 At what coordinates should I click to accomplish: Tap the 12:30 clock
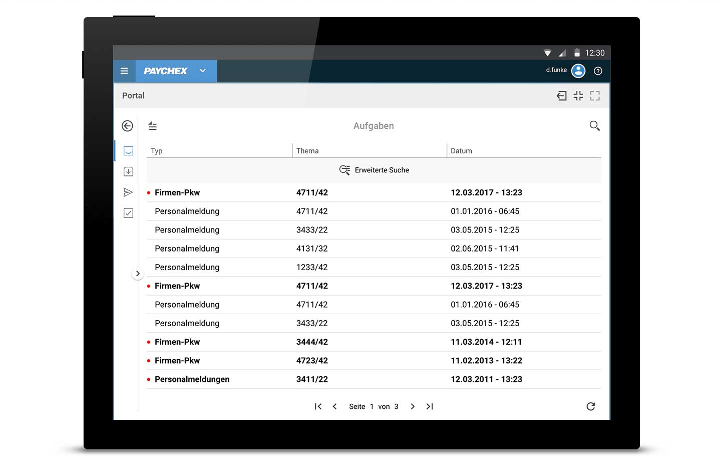click(x=595, y=53)
